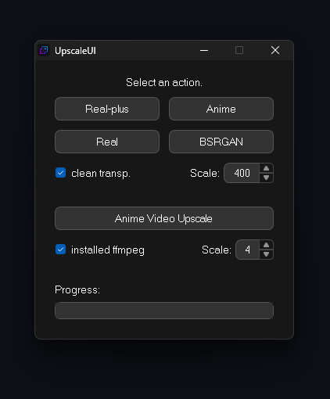This screenshot has width=330, height=399.
Task: Focus the video Scale field showing 4
Action: pyautogui.click(x=247, y=250)
